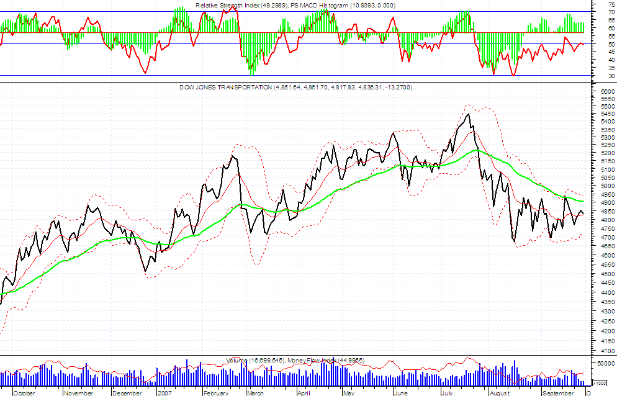The image size is (617, 396).
Task: Click the x1000 volume multiplier label
Action: pos(599,383)
